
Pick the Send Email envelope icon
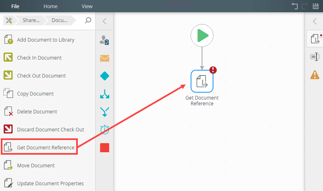click(105, 58)
